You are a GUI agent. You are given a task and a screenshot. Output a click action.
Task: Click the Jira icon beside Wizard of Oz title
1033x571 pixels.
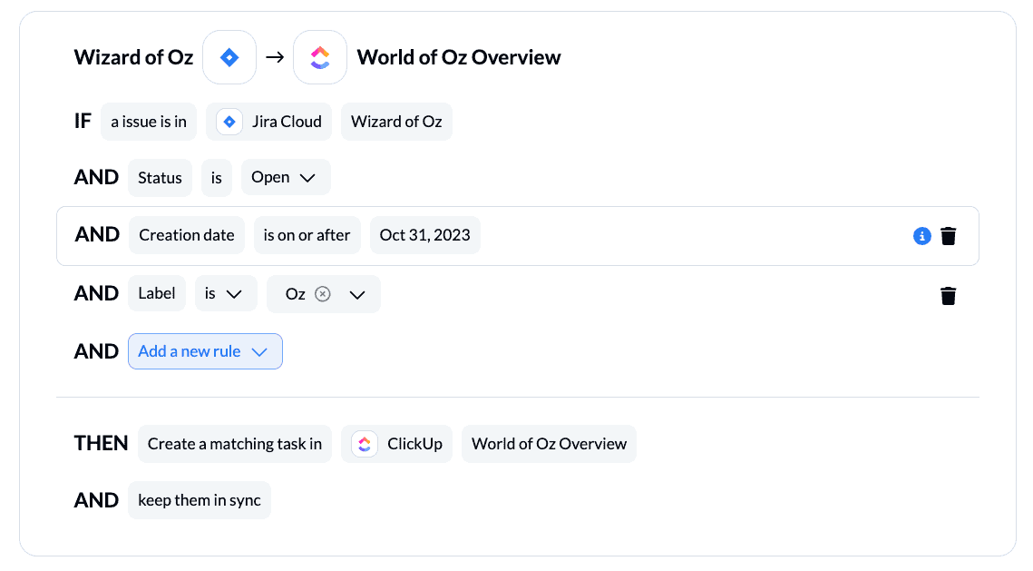pos(229,57)
